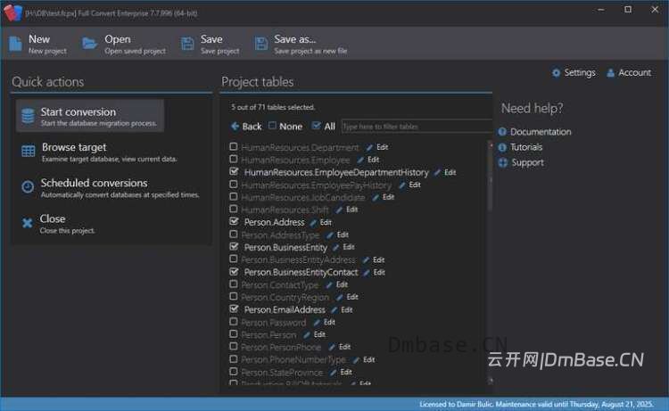Image resolution: width=669 pixels, height=411 pixels.
Task: Tick the All selection checkbox
Action: point(316,126)
